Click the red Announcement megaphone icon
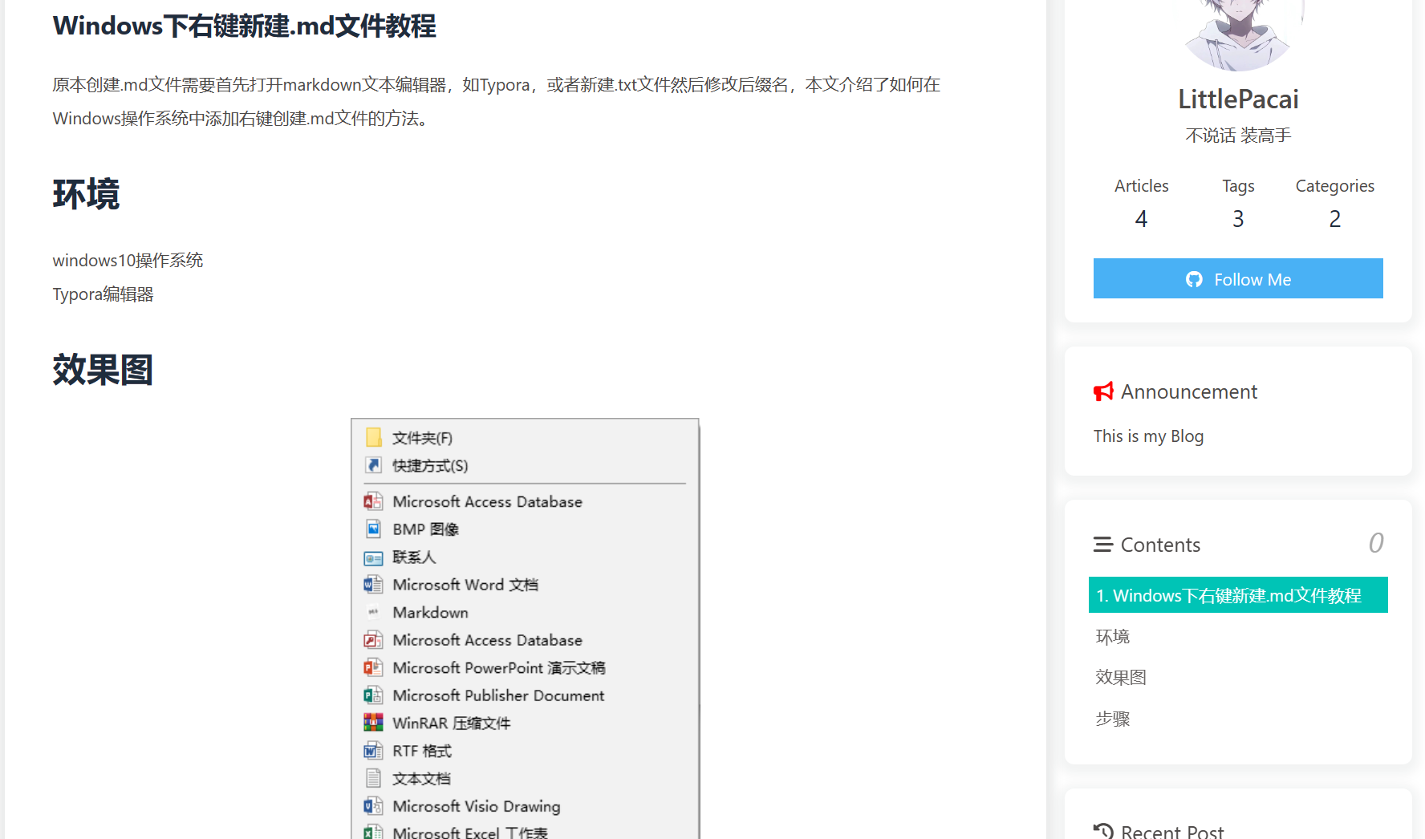 coord(1103,391)
